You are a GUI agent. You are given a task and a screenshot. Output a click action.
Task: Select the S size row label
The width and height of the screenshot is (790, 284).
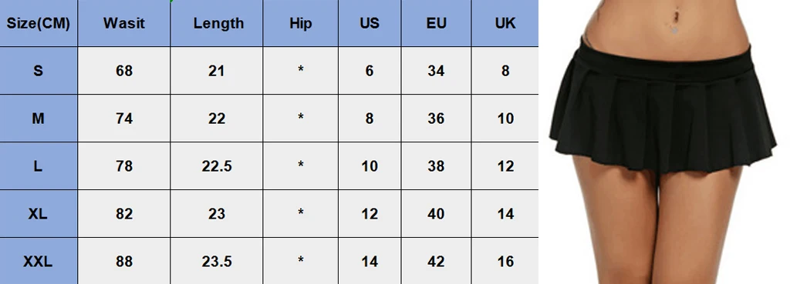(39, 70)
